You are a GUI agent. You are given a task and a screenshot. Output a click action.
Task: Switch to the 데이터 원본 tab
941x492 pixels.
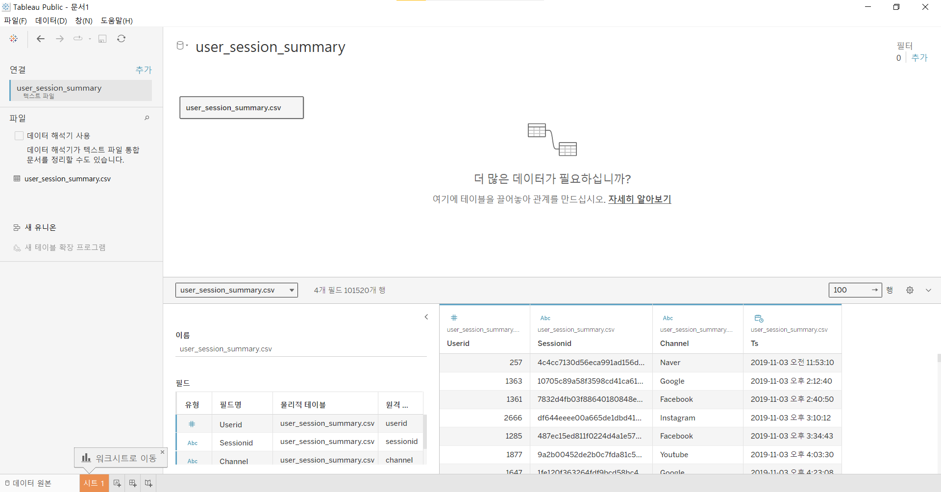tap(28, 483)
